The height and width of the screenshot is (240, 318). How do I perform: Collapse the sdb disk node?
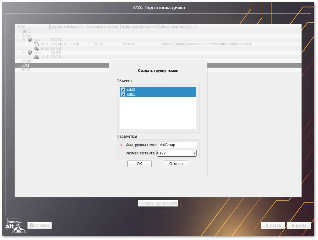coord(24,53)
